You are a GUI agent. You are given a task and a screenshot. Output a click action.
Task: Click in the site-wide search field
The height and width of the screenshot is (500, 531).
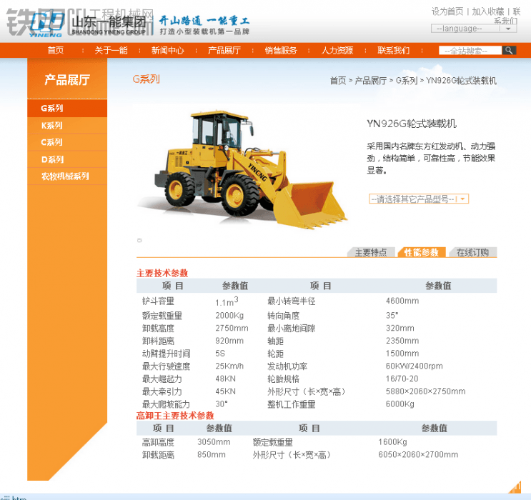click(x=470, y=51)
